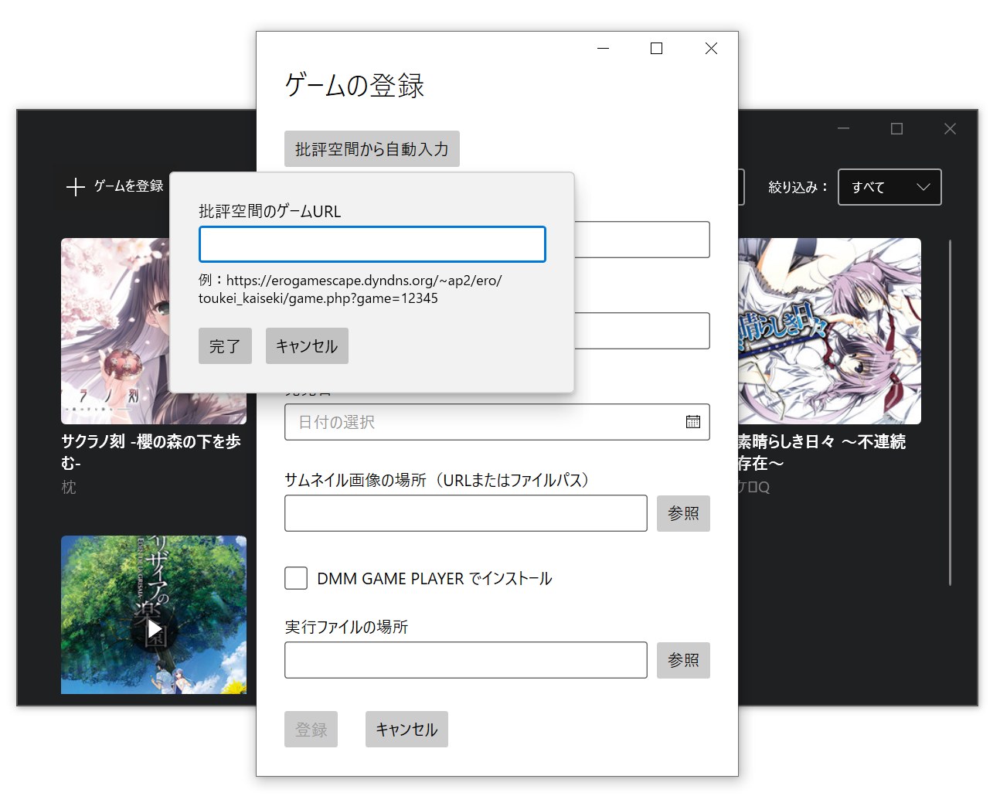1000x803 pixels.
Task: Click the main window vertical scrollbar
Action: coord(950,413)
